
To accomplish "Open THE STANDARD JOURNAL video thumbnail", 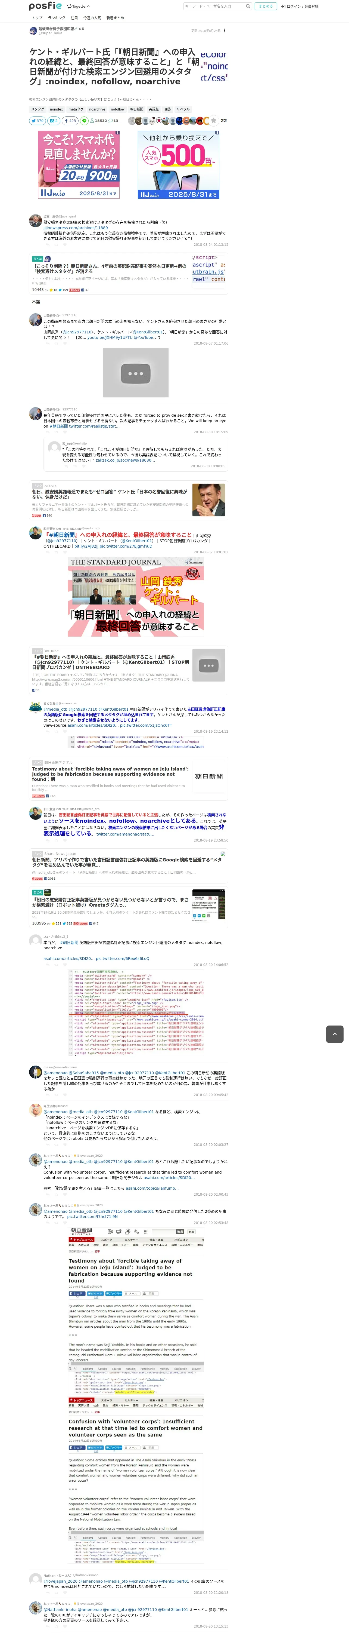I will click(136, 597).
